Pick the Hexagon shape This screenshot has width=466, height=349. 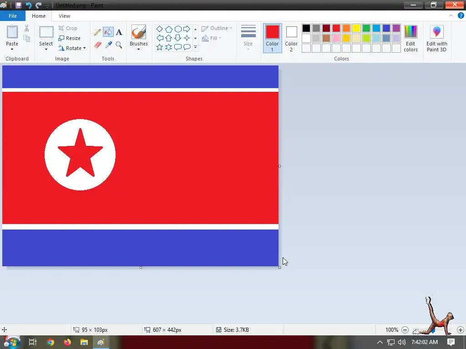coord(178,29)
